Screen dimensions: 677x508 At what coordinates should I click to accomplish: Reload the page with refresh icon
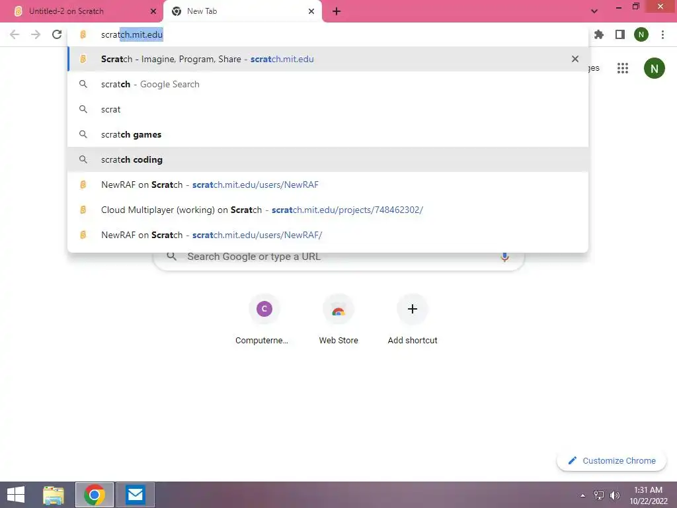[57, 34]
